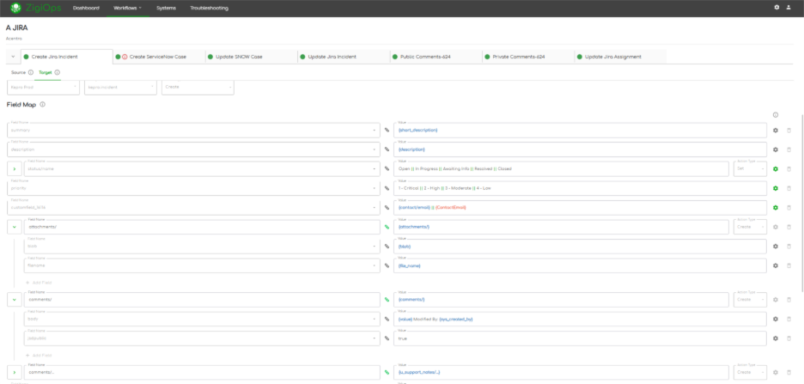Delete the {u_support_notes/..} mapping via trash icon

tap(789, 372)
